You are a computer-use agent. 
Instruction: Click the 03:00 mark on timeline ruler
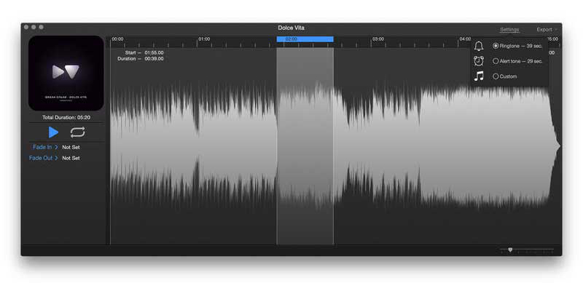click(378, 39)
